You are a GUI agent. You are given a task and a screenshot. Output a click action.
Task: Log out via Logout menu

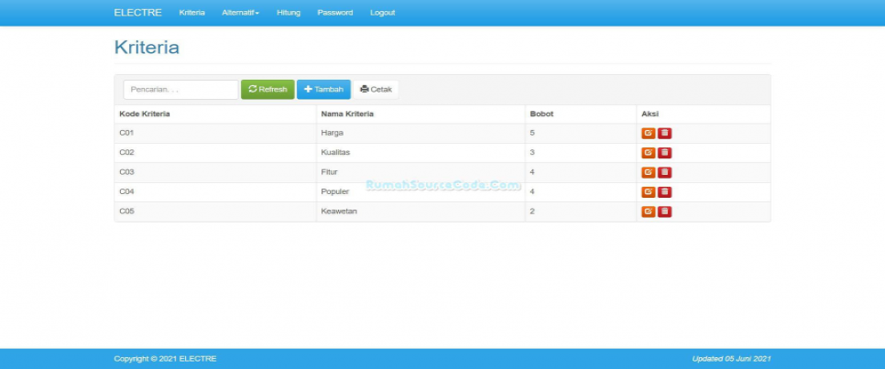tap(383, 13)
